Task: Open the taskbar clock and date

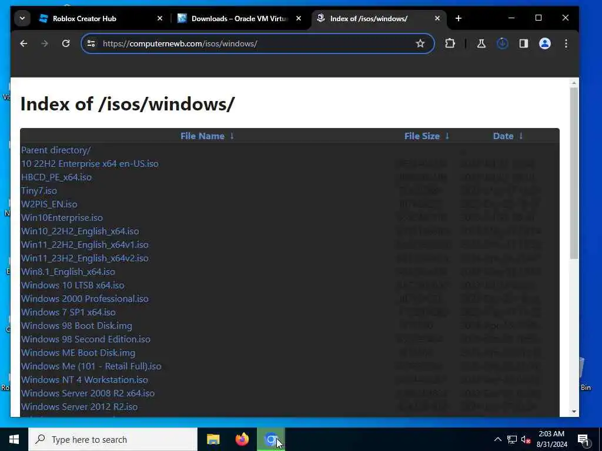Action: [551, 439]
